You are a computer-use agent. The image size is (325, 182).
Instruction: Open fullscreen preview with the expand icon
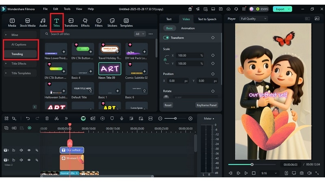317,173
